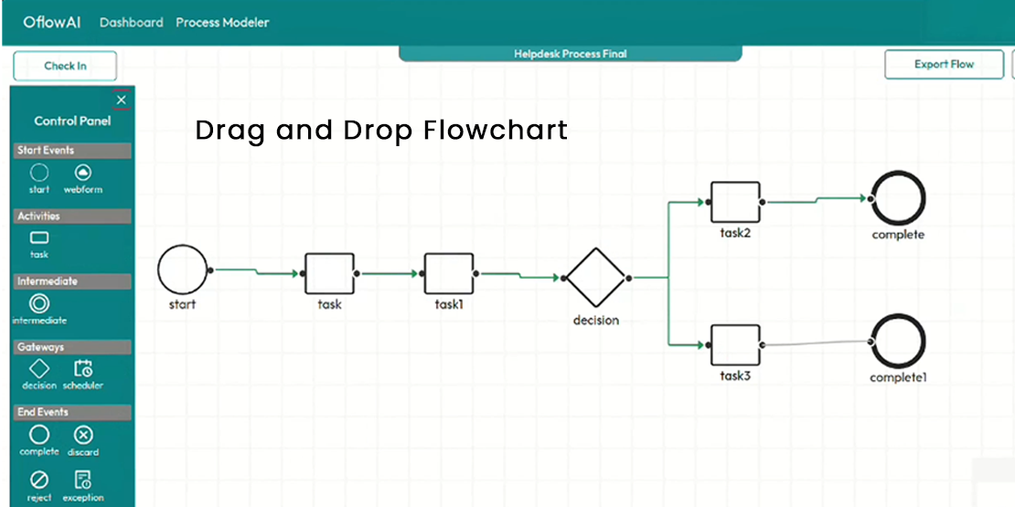Viewport: 1015px width, 507px height.
Task: Choose the reject end event icon
Action: pos(39,480)
